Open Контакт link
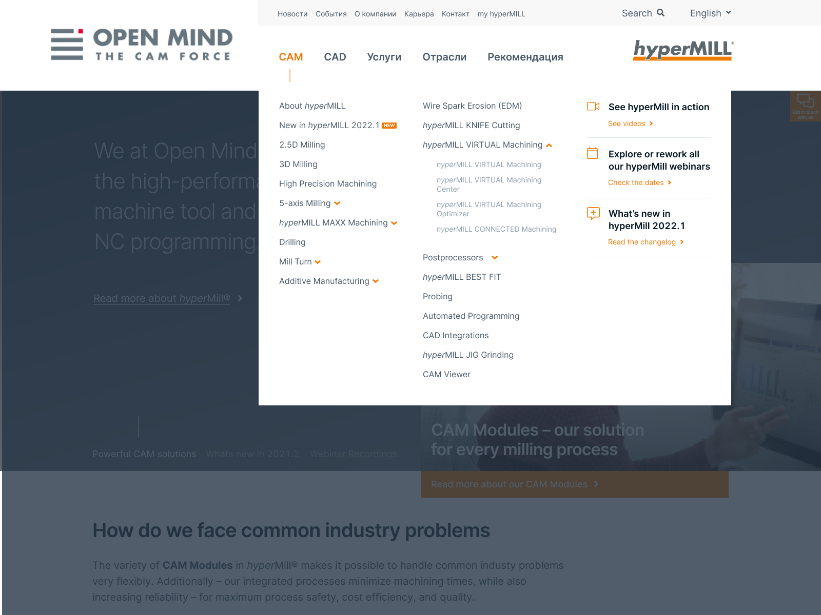 point(456,14)
